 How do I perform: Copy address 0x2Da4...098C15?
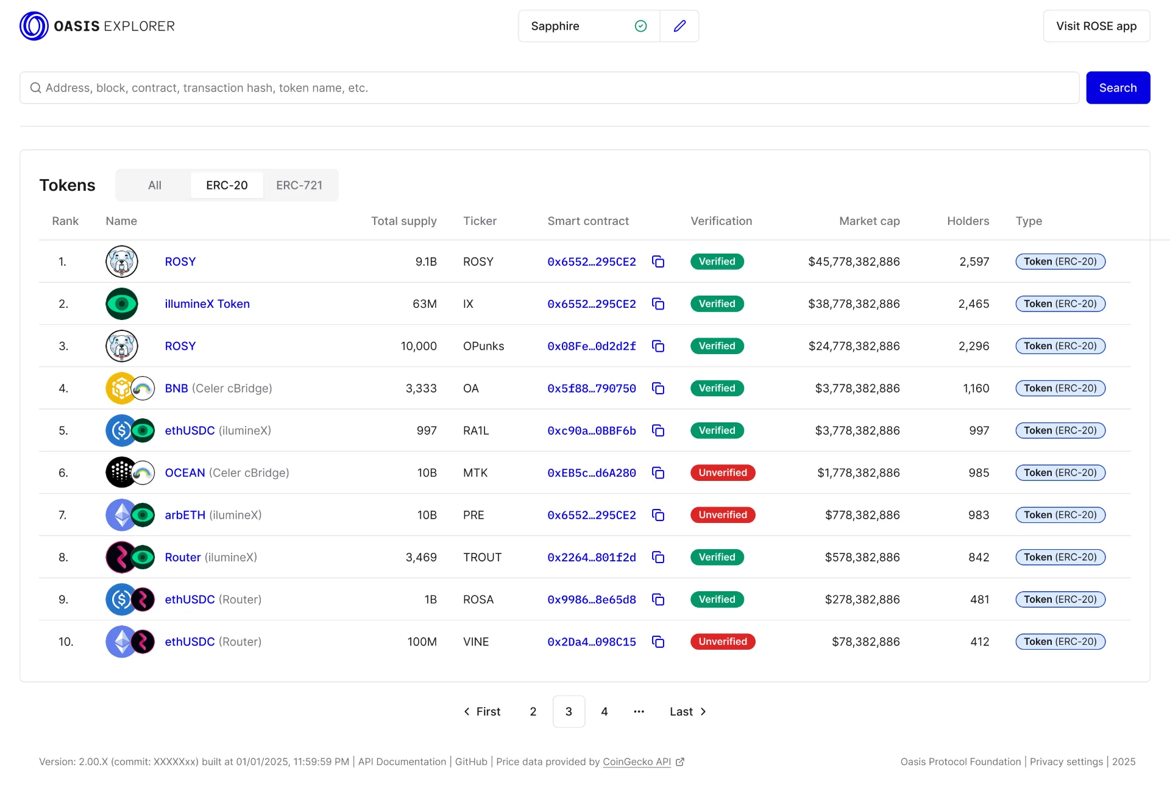(x=658, y=642)
